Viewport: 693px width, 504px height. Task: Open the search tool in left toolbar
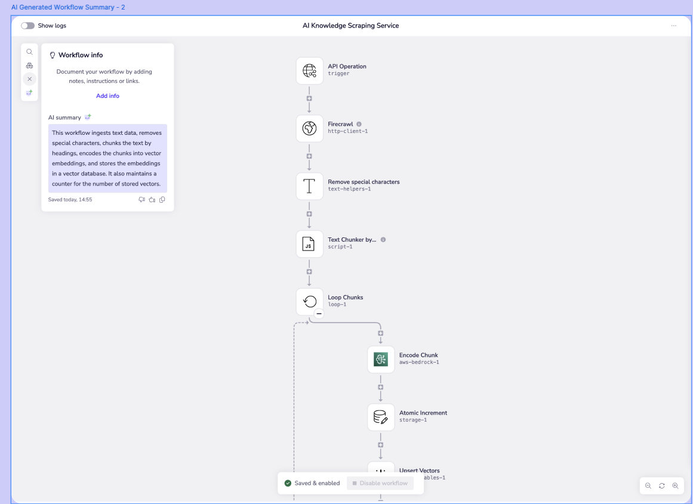coord(29,52)
